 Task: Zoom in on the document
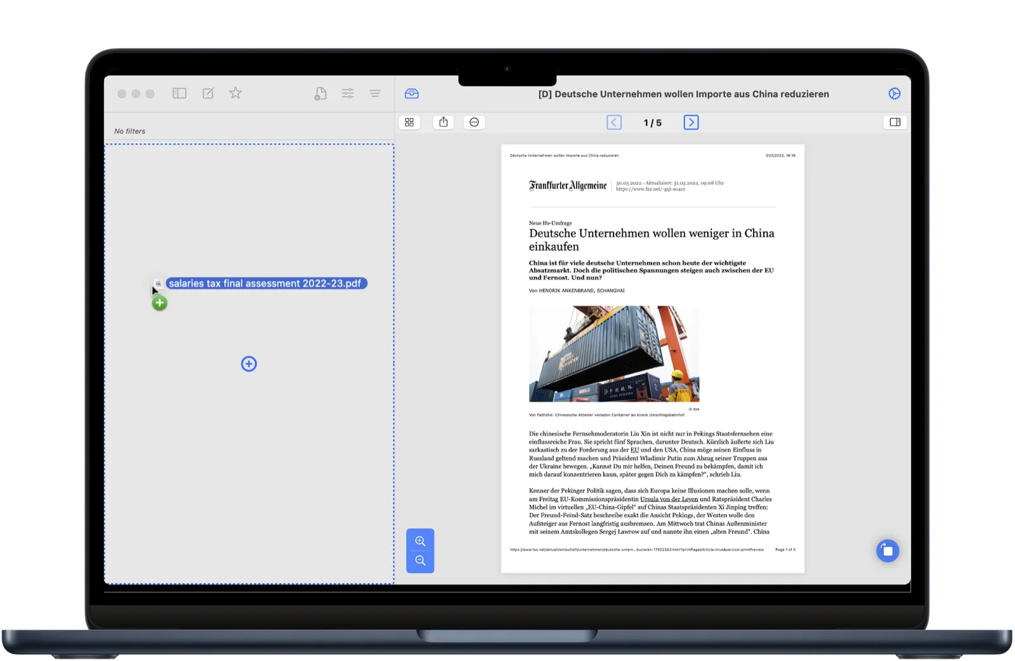click(420, 541)
